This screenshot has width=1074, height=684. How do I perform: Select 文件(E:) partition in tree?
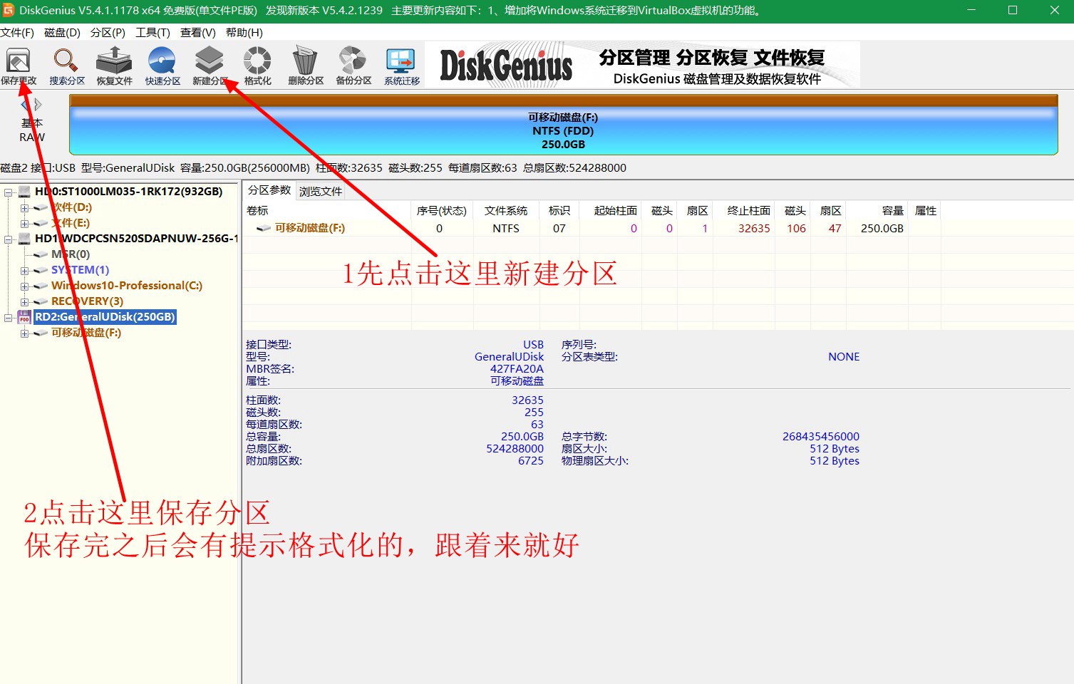point(70,223)
